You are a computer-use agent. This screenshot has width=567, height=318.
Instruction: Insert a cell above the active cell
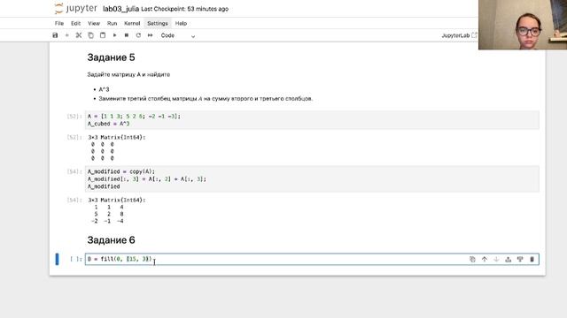[508, 259]
